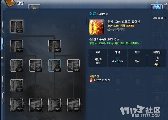
Task: Select the second final-tier ornate swirl node
Action: pyautogui.click(x=36, y=105)
